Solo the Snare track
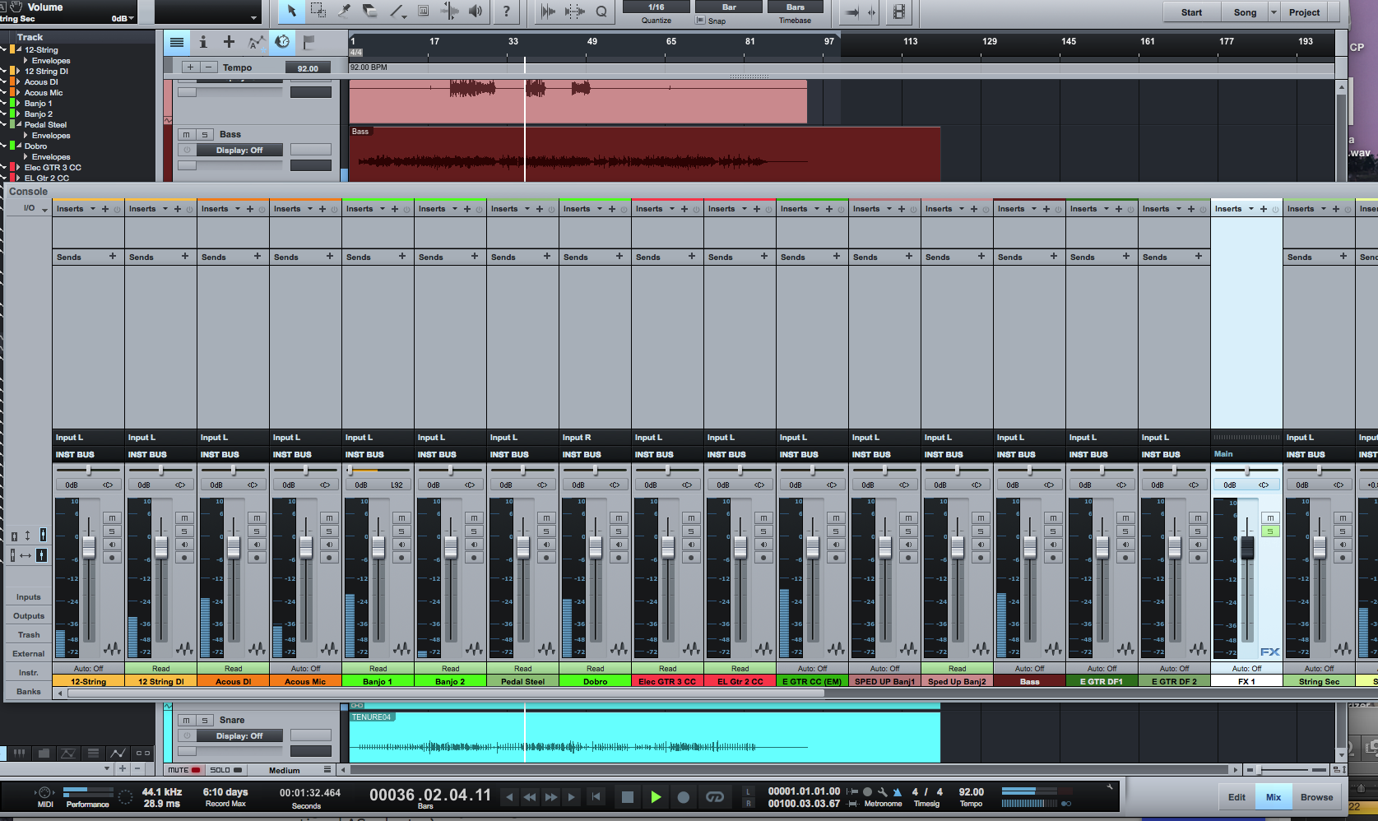This screenshot has width=1378, height=821. coord(205,720)
